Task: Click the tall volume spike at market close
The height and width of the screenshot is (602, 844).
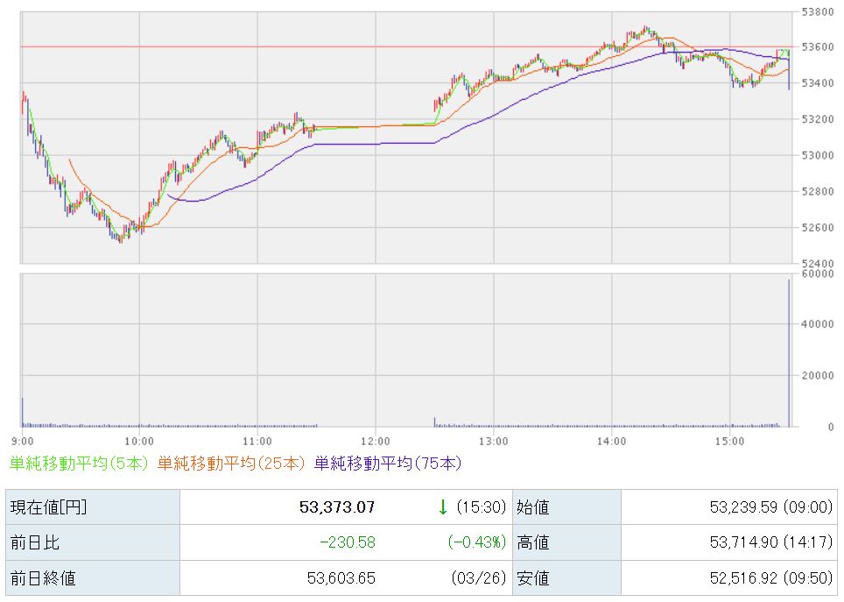Action: click(x=789, y=351)
